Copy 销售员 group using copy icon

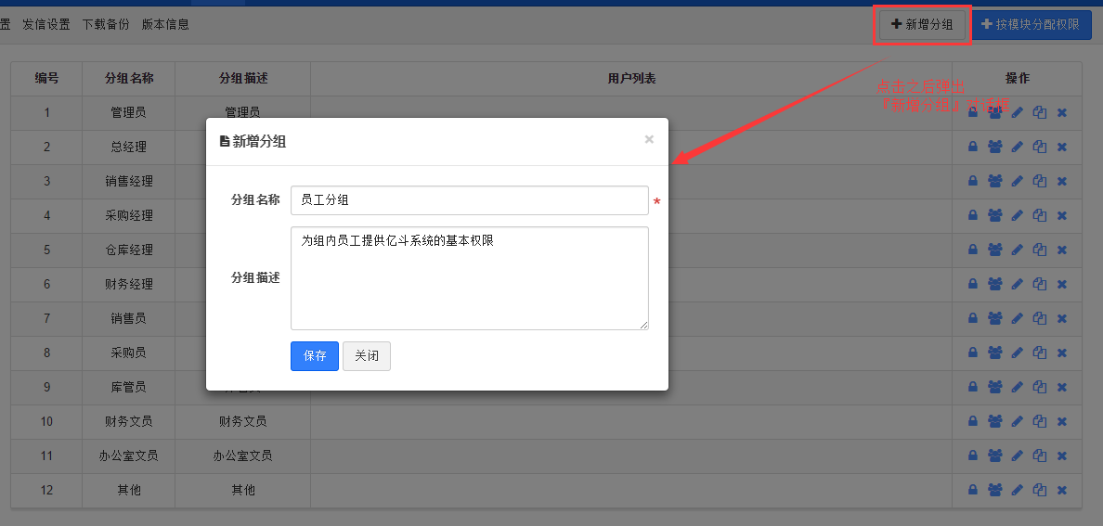(x=1040, y=318)
